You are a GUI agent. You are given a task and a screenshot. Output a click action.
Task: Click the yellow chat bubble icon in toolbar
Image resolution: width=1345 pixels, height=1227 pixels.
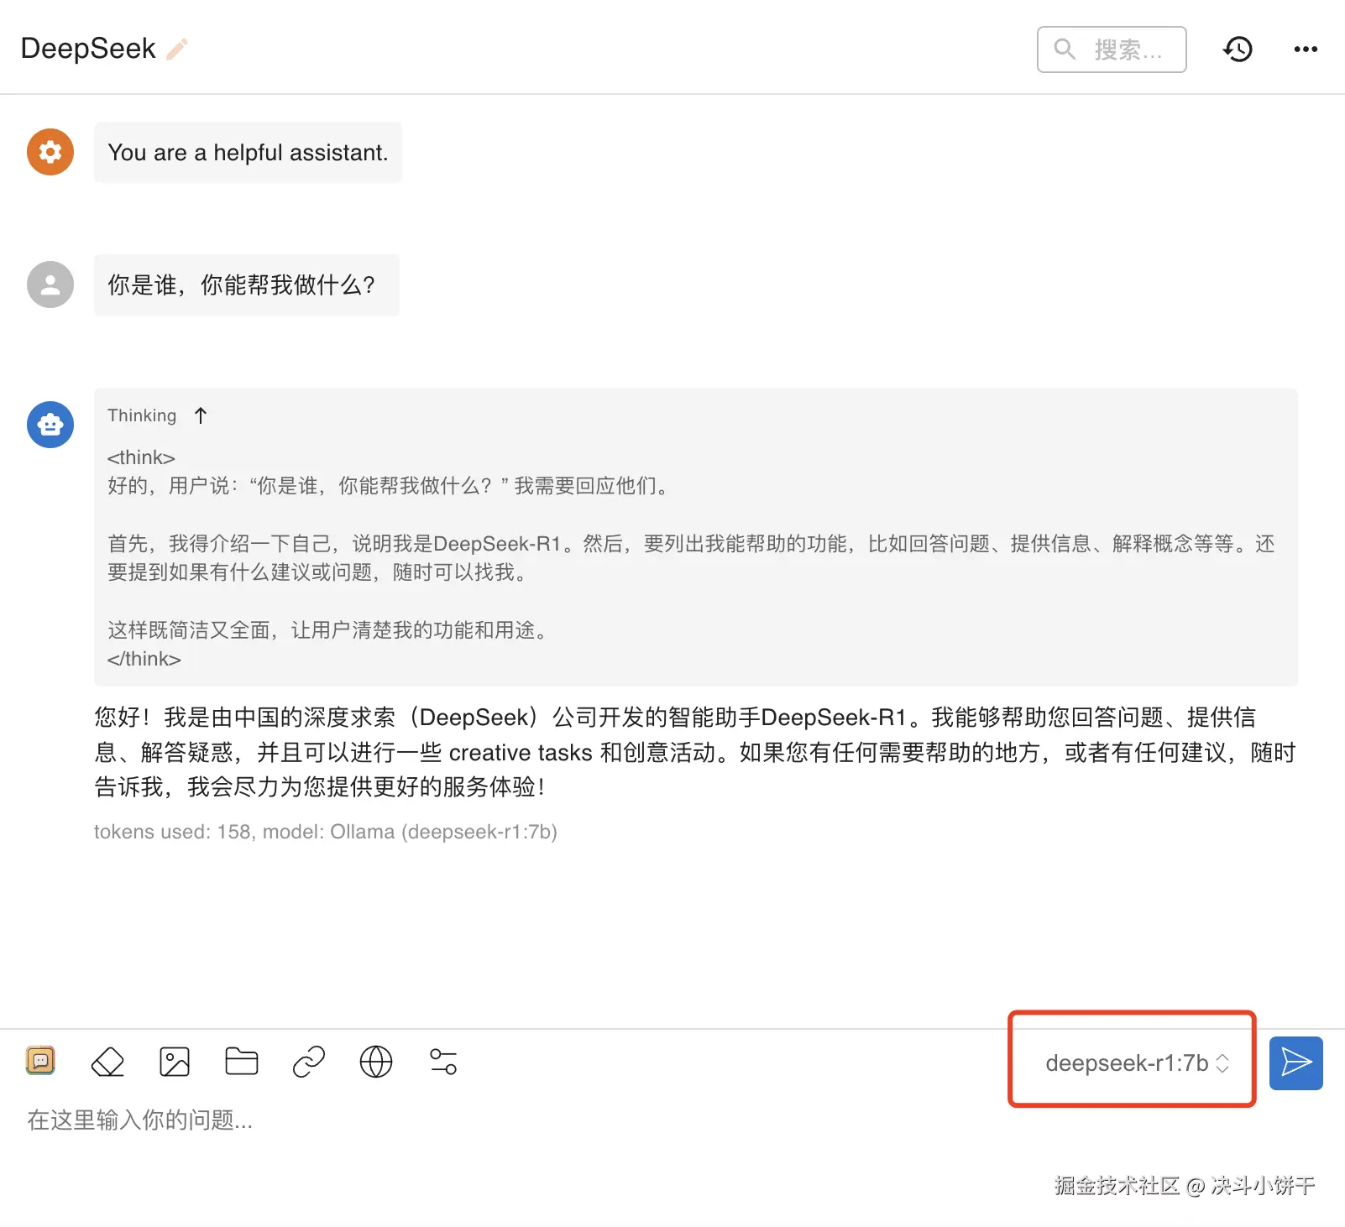[40, 1061]
